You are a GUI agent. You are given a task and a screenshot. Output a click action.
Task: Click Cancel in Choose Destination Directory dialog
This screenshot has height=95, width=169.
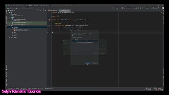point(95,63)
